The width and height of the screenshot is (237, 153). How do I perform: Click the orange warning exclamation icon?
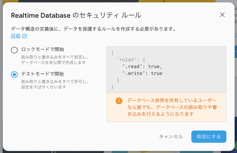[119, 101]
